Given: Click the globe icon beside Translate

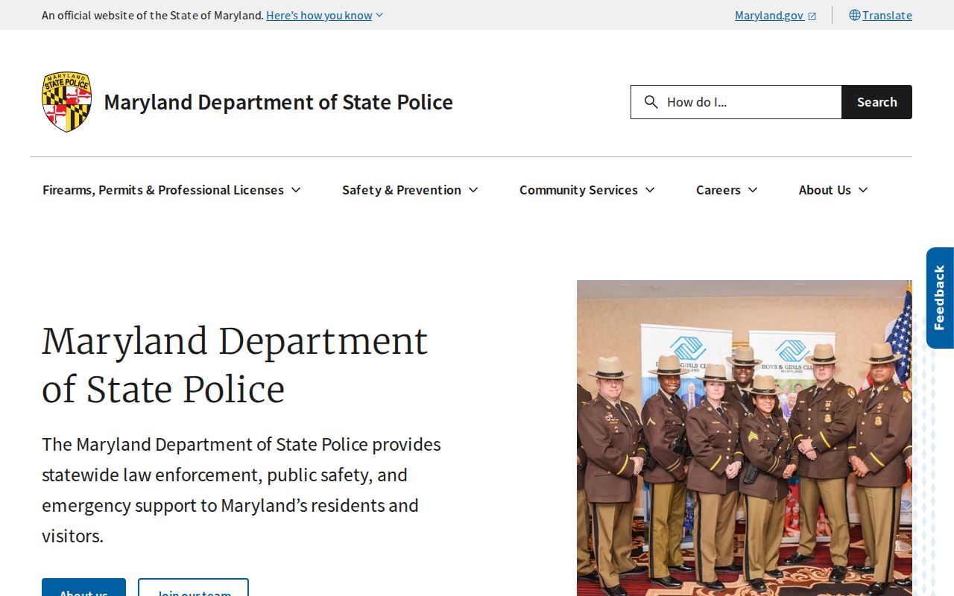Looking at the screenshot, I should coord(855,15).
